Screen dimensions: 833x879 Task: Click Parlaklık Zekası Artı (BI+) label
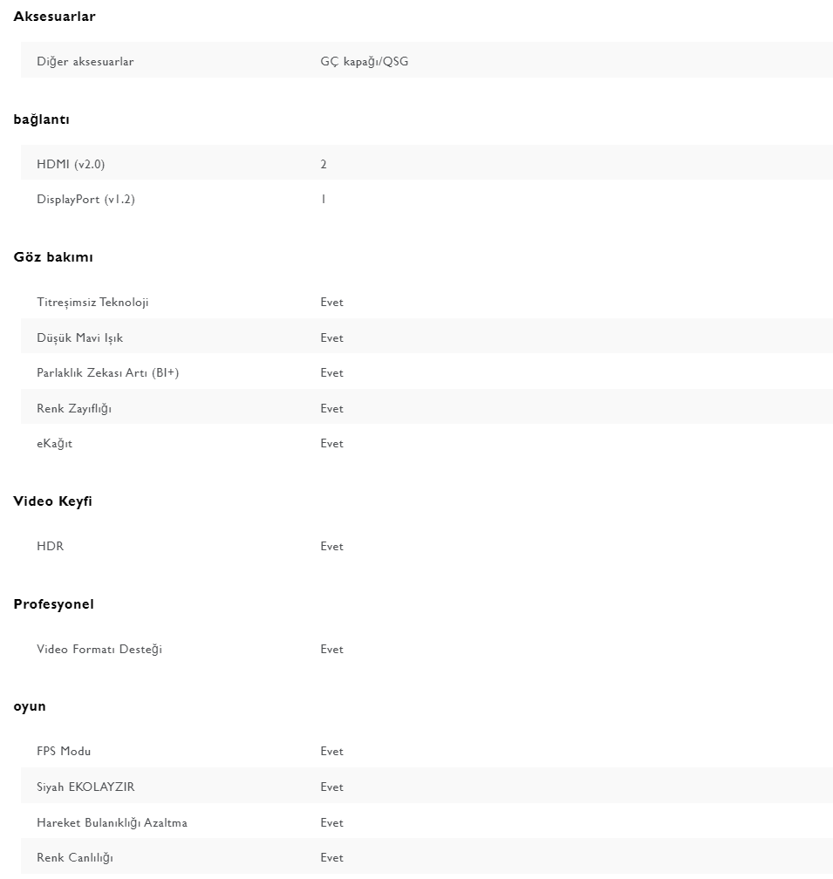coord(107,373)
